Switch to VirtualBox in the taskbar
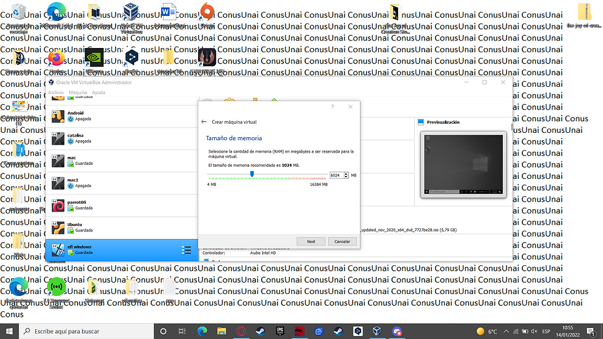This screenshot has width=603, height=339. coord(377,332)
